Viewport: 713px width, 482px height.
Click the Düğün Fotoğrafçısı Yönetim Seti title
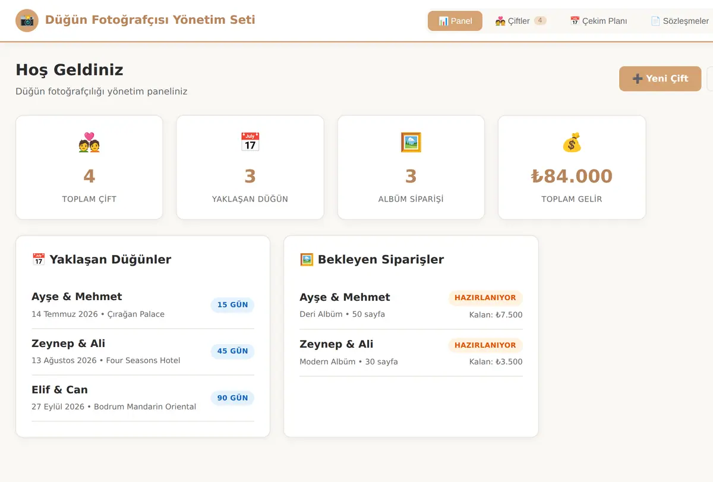(x=150, y=20)
